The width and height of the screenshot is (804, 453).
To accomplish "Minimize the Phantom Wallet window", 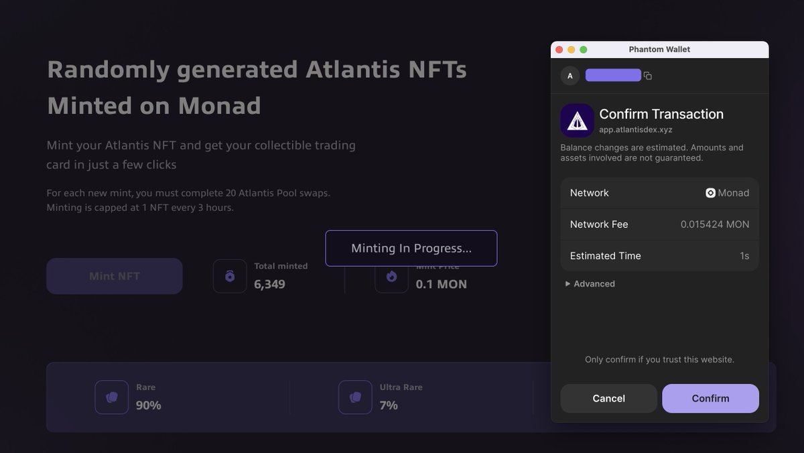I will (572, 50).
